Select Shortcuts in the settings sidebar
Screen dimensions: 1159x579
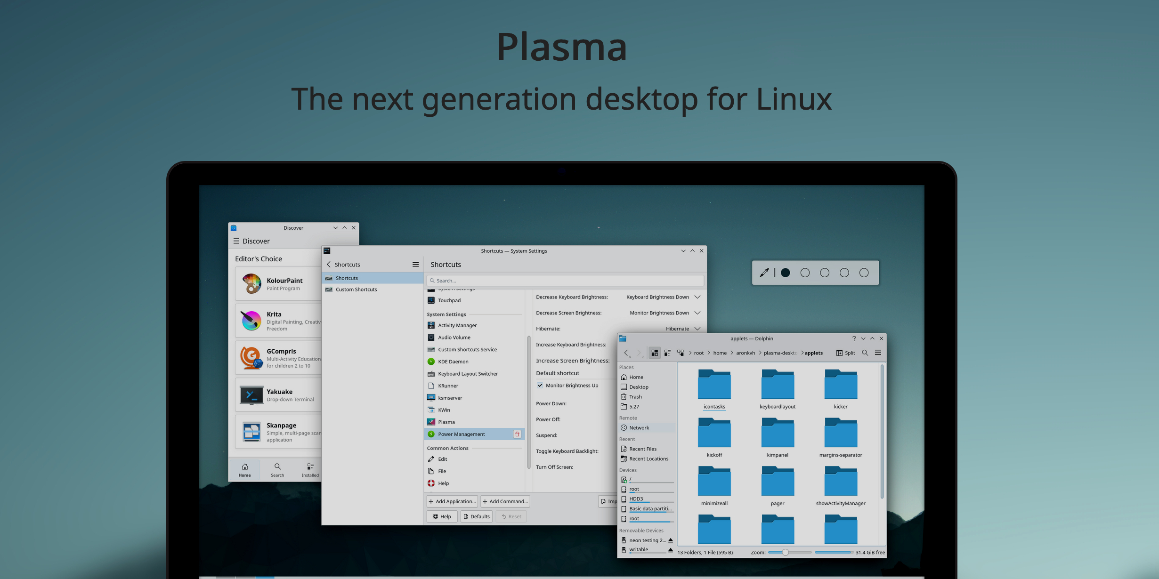(373, 278)
